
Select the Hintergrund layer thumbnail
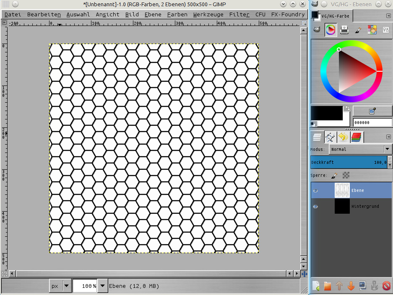(342, 206)
